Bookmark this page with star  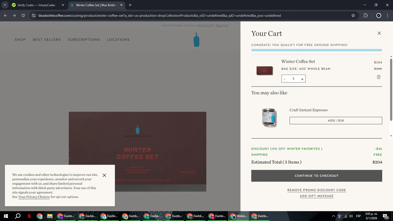353,15
